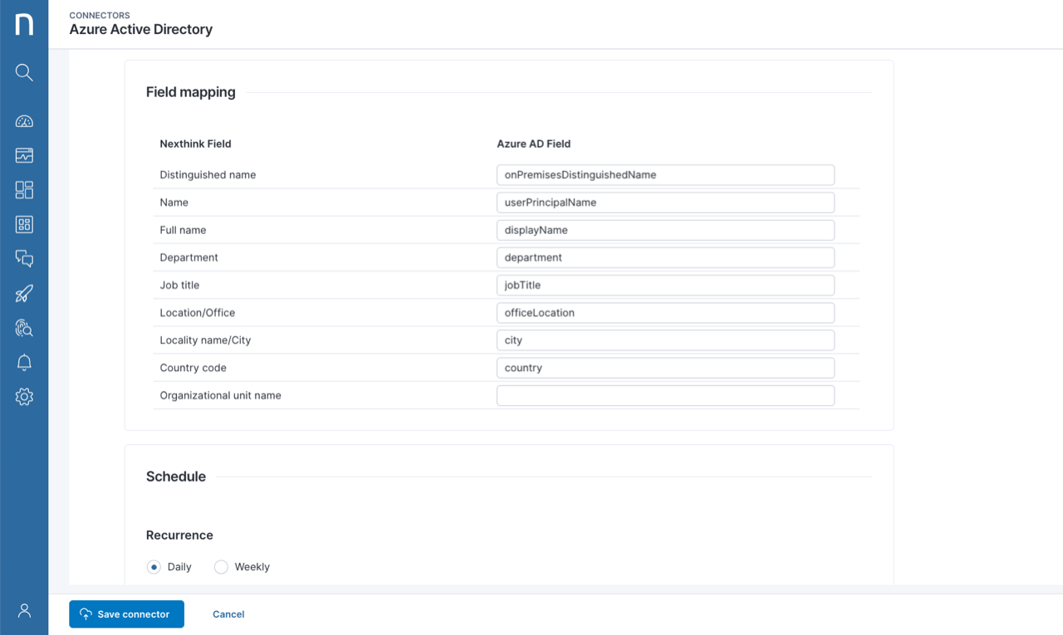
Task: Click the empty Organizational unit name field
Action: pyautogui.click(x=664, y=395)
